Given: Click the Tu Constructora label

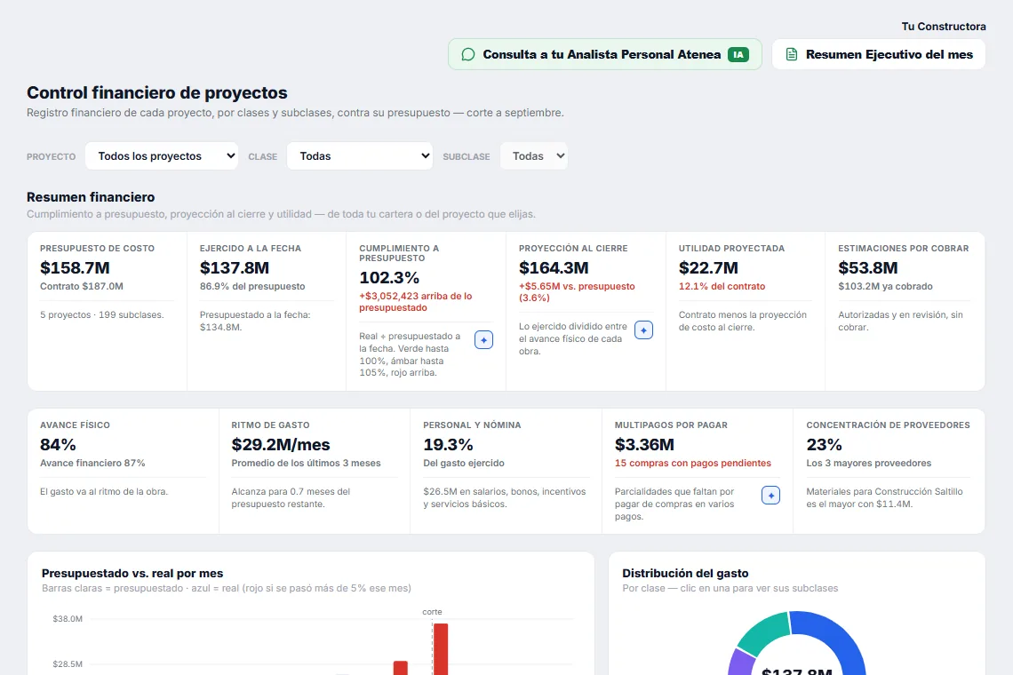Looking at the screenshot, I should [943, 27].
